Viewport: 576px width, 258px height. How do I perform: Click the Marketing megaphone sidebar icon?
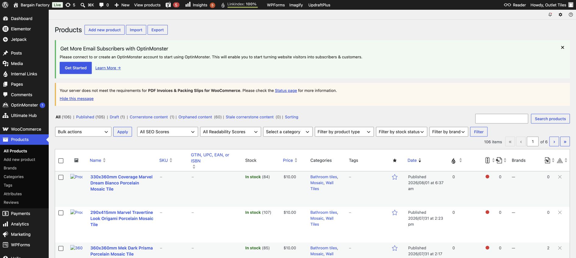5,234
